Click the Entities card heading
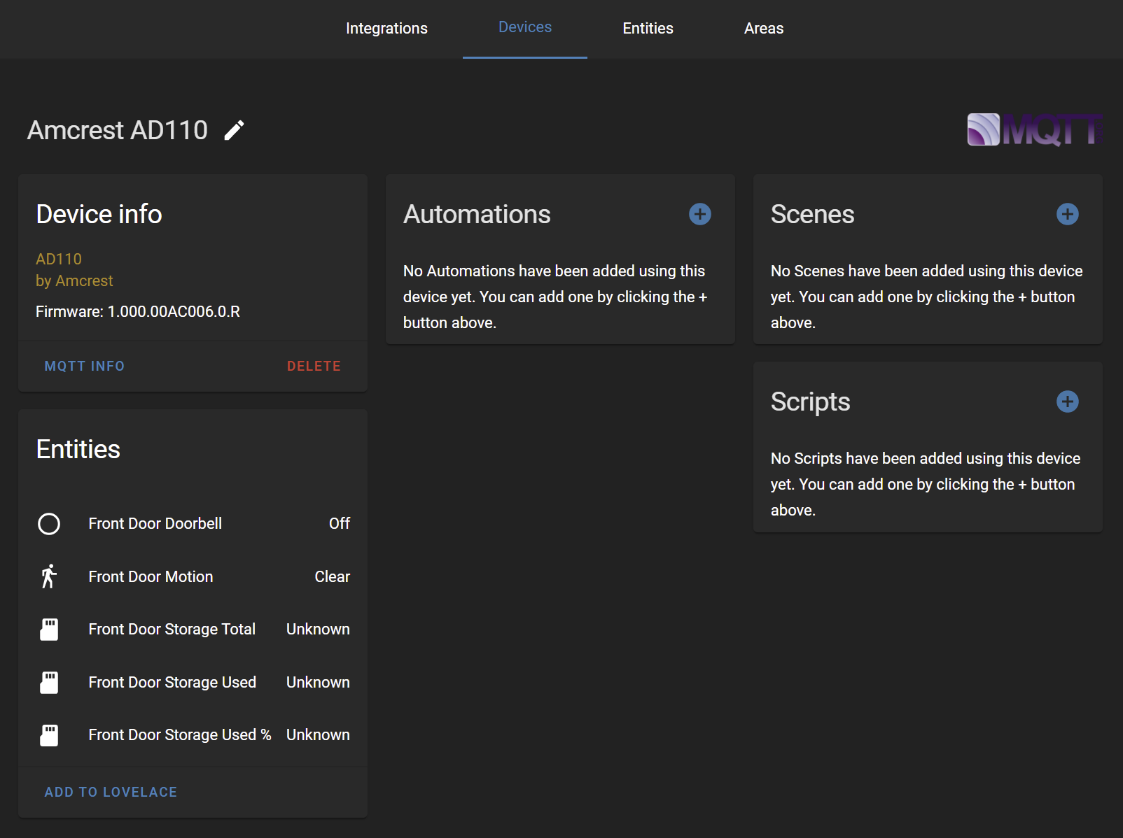Image resolution: width=1123 pixels, height=838 pixels. (x=78, y=449)
